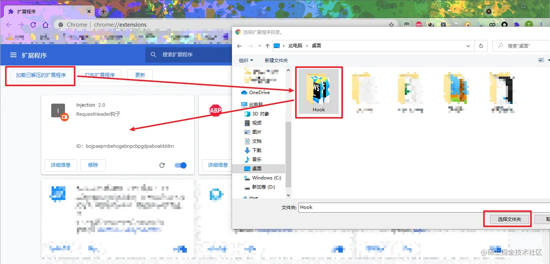
Task: Open 视频 in the navigation pane
Action: (x=253, y=123)
